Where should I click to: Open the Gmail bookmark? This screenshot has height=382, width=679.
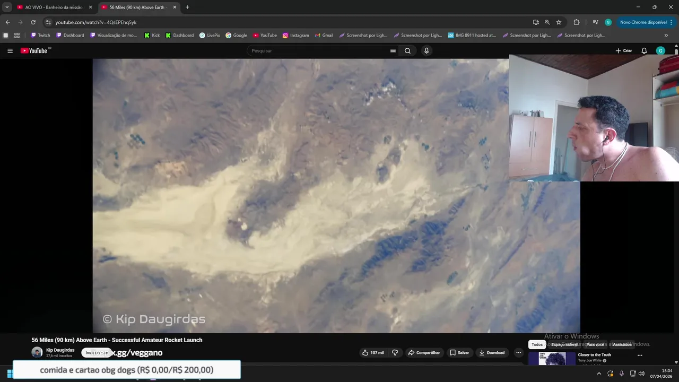point(324,36)
